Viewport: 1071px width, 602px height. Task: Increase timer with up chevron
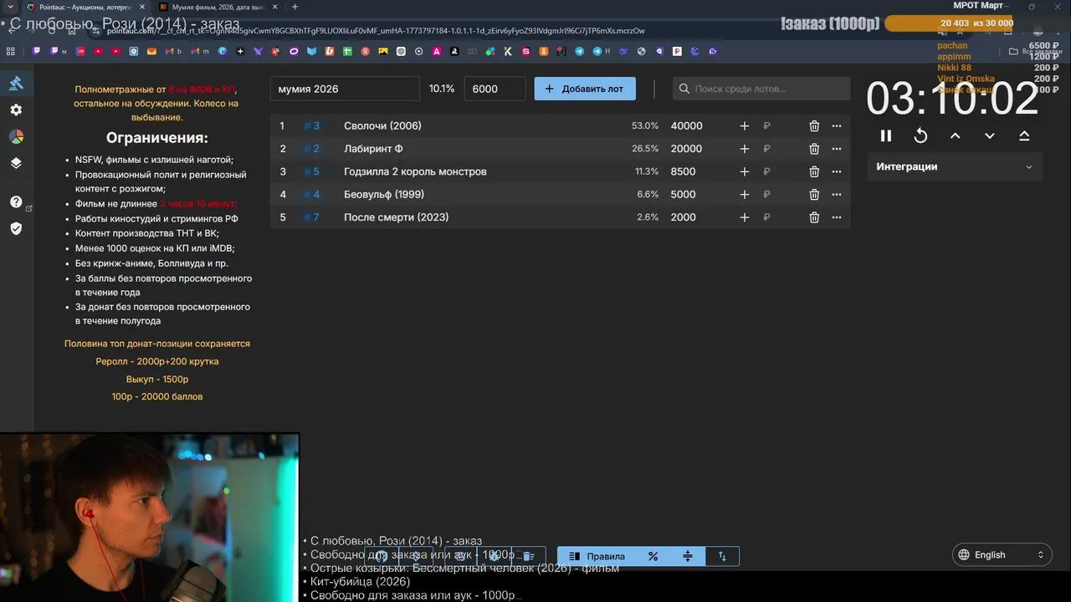pyautogui.click(x=955, y=135)
